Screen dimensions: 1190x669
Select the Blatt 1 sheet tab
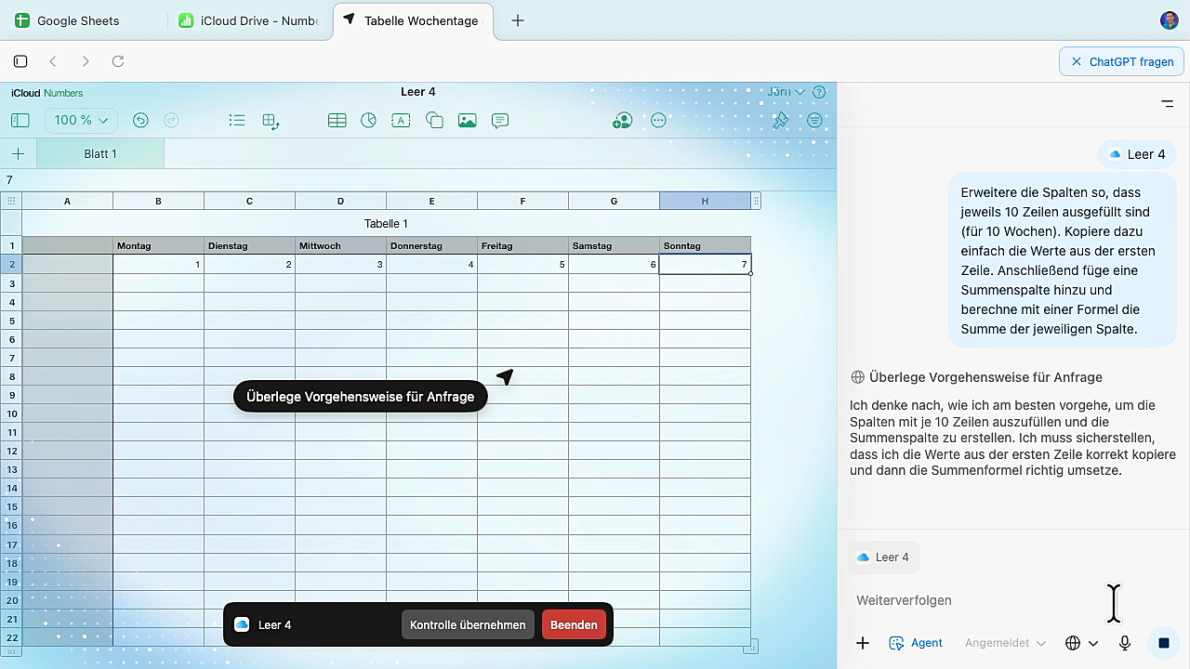100,154
